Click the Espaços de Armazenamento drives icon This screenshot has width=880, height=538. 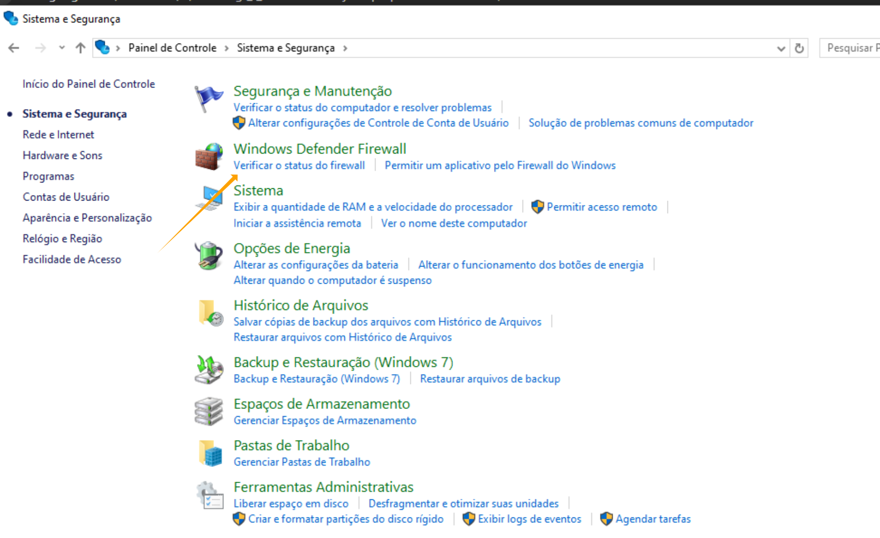pos(209,411)
